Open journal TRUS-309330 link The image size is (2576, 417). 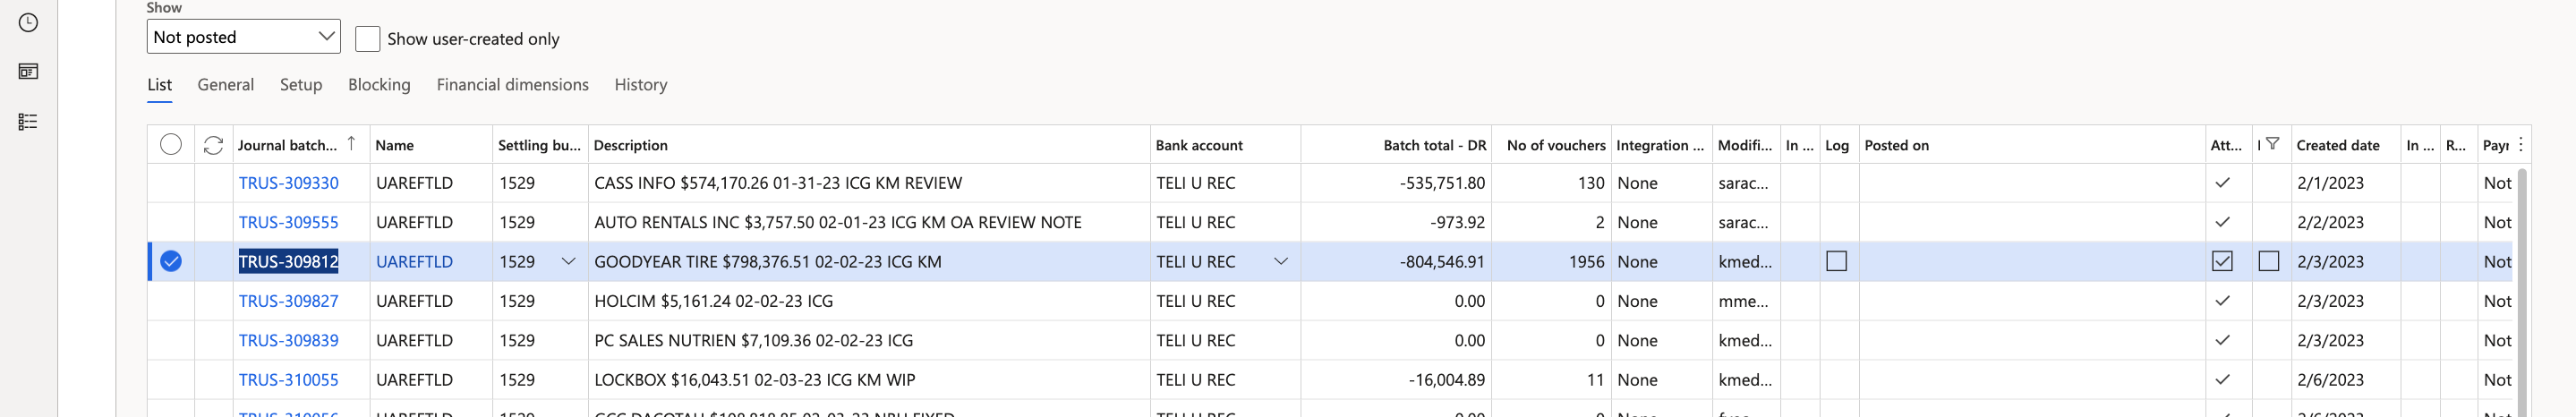click(x=288, y=183)
